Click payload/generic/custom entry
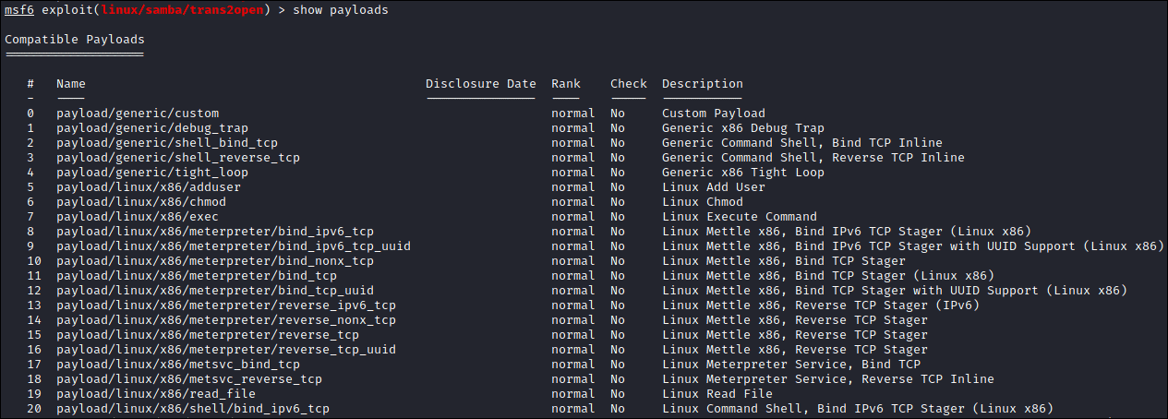Screen dimensions: 1168x419 coord(138,114)
